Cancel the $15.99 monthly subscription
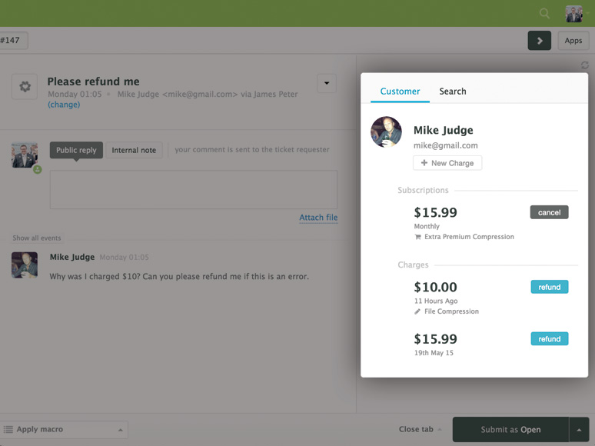Image resolution: width=595 pixels, height=446 pixels. coord(549,212)
